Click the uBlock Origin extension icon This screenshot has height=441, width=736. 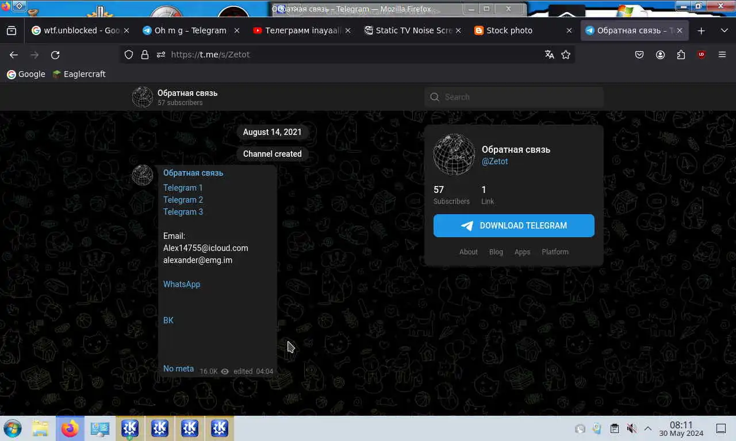[x=701, y=55]
